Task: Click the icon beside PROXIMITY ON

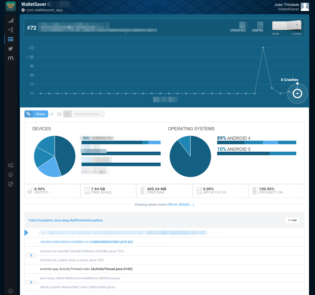Action: pyautogui.click(x=255, y=191)
